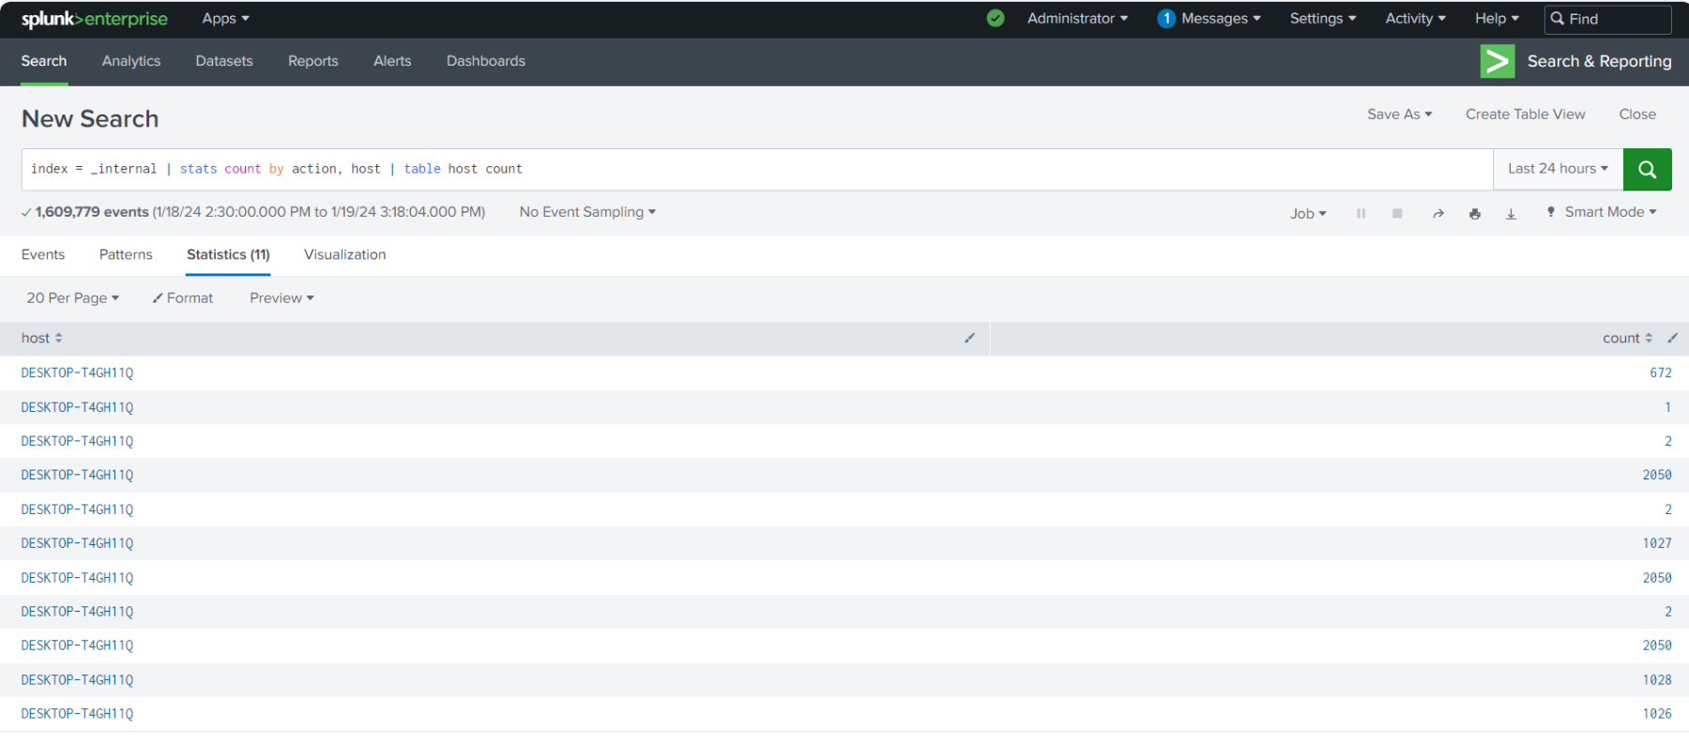Open the No Event Sampling dropdown
The width and height of the screenshot is (1689, 744).
coord(587,212)
